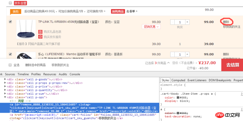
Task: Delete the Mambo wristband via 删除
Action: 226,54
